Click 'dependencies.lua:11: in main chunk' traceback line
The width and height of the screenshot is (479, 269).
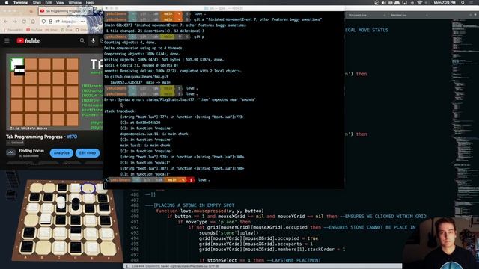click(154, 134)
